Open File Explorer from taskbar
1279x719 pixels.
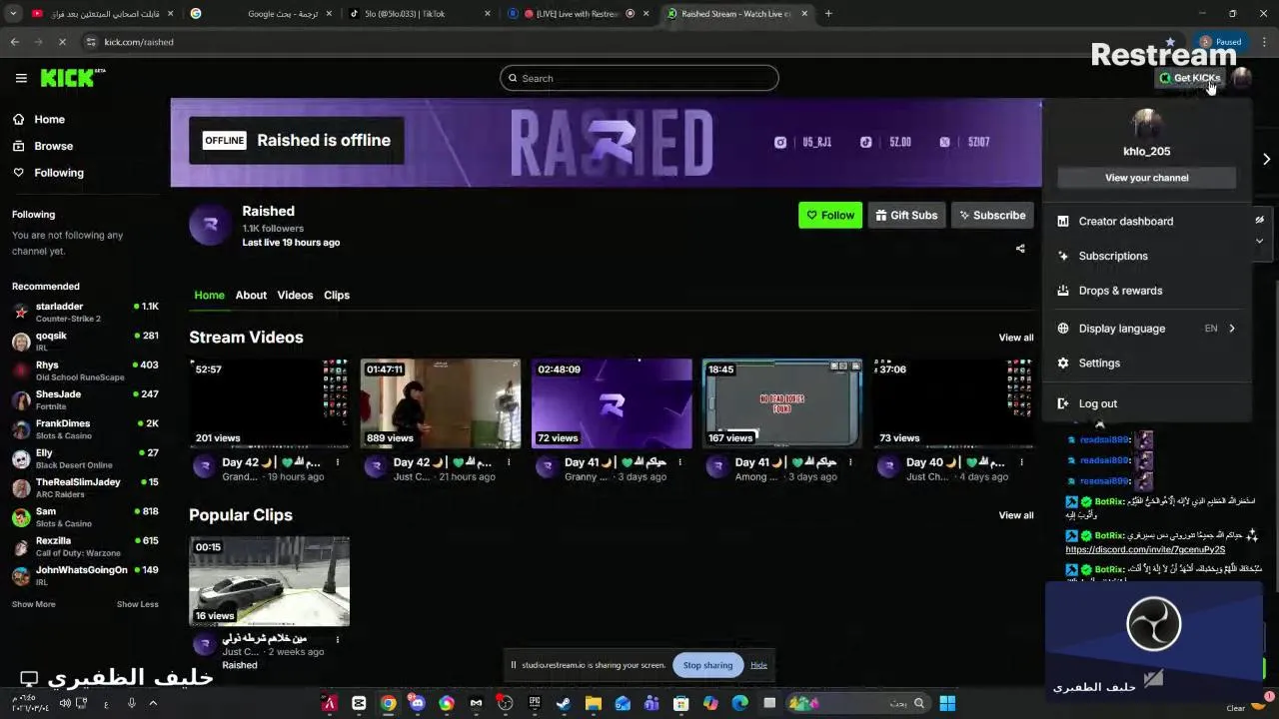tap(593, 703)
